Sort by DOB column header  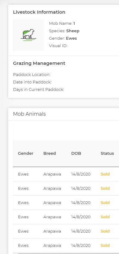[76, 154]
